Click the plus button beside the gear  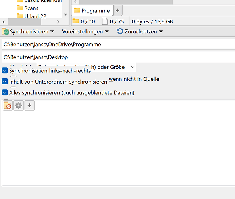tap(29, 105)
